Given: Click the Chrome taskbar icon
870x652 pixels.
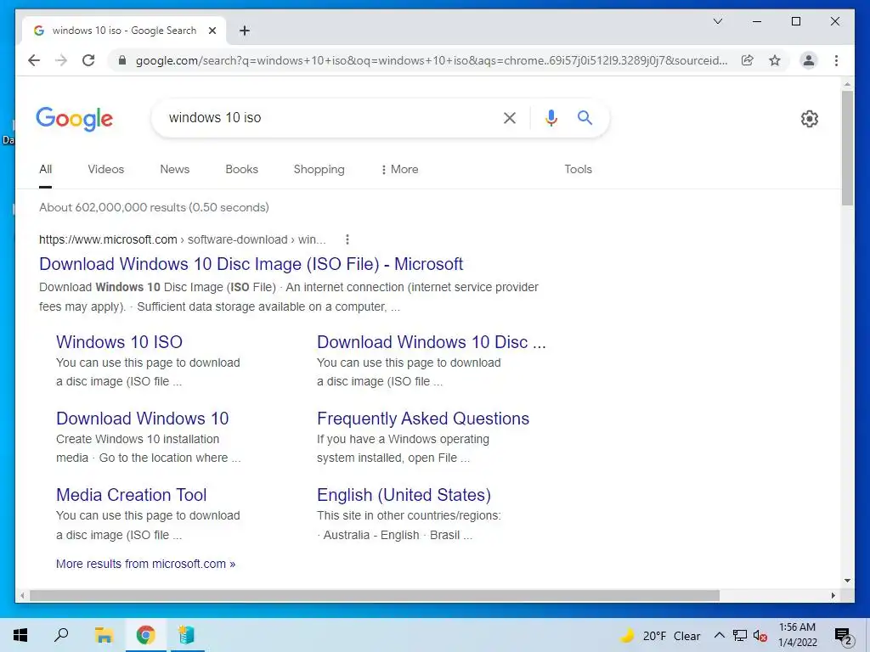Looking at the screenshot, I should [x=145, y=635].
